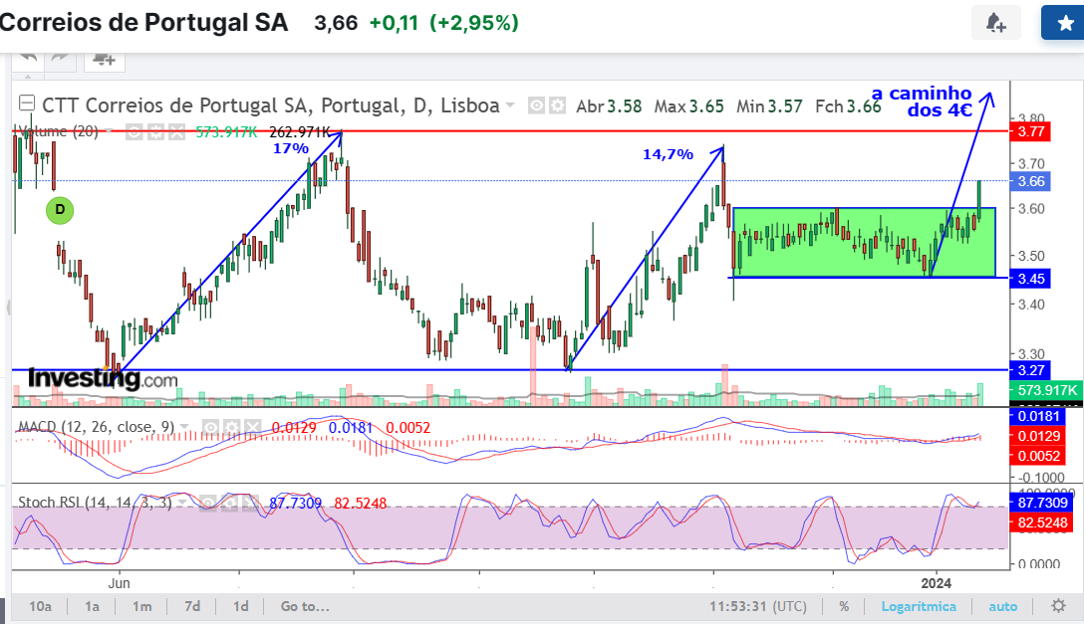
Task: Expand the Volume (20) dropdown arrow
Action: coord(109,131)
